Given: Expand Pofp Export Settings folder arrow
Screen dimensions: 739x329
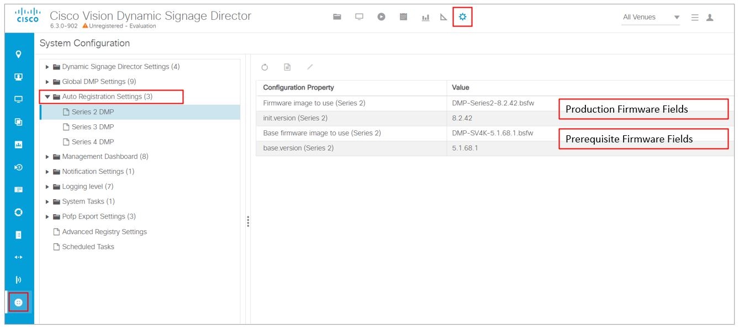Looking at the screenshot, I should click(47, 216).
